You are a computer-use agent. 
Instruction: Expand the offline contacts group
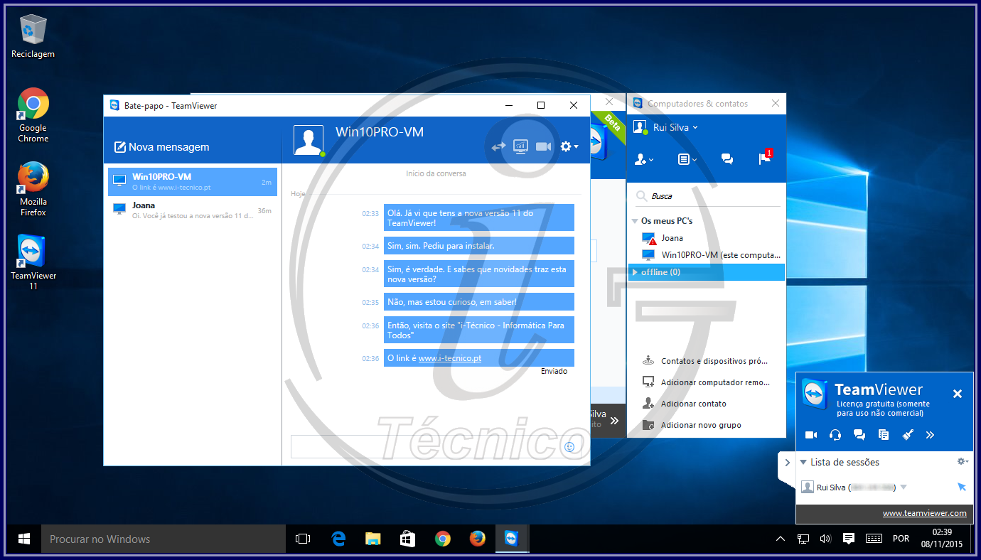click(x=635, y=271)
